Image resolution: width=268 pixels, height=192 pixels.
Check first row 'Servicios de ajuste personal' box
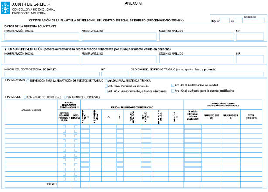(64, 127)
